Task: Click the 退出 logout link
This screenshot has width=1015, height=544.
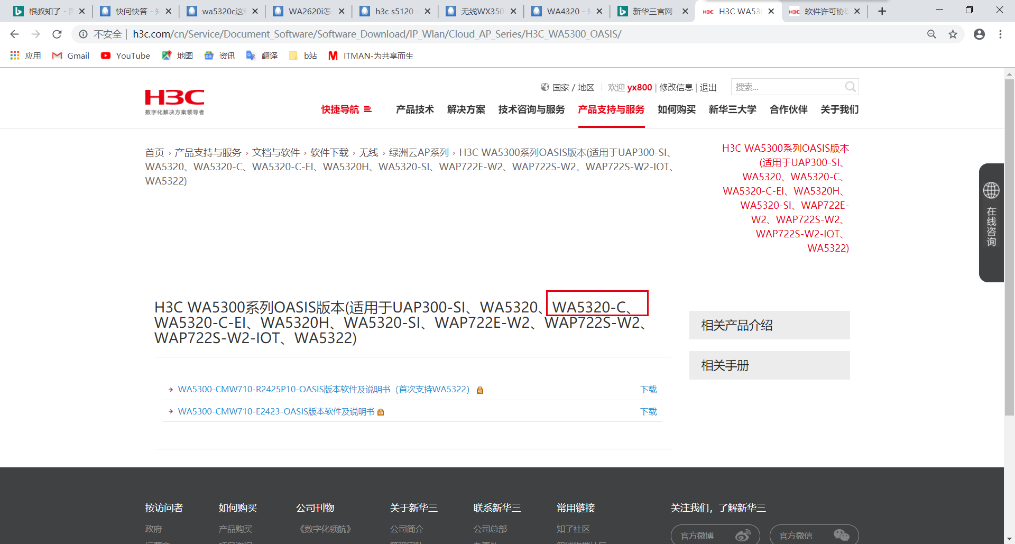Action: 708,87
